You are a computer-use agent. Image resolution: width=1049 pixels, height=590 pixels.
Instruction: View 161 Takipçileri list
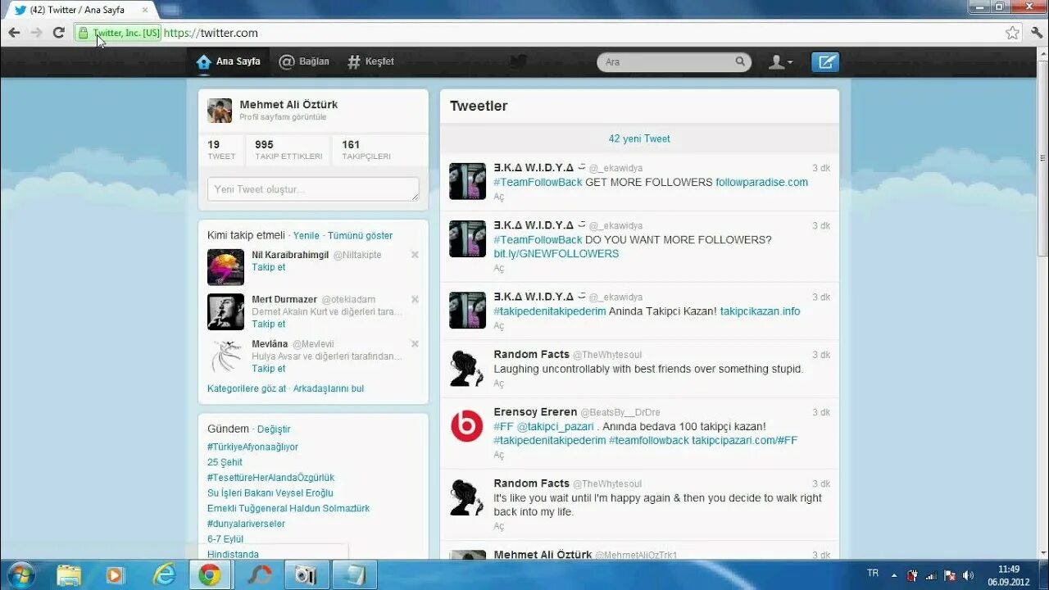pos(366,150)
